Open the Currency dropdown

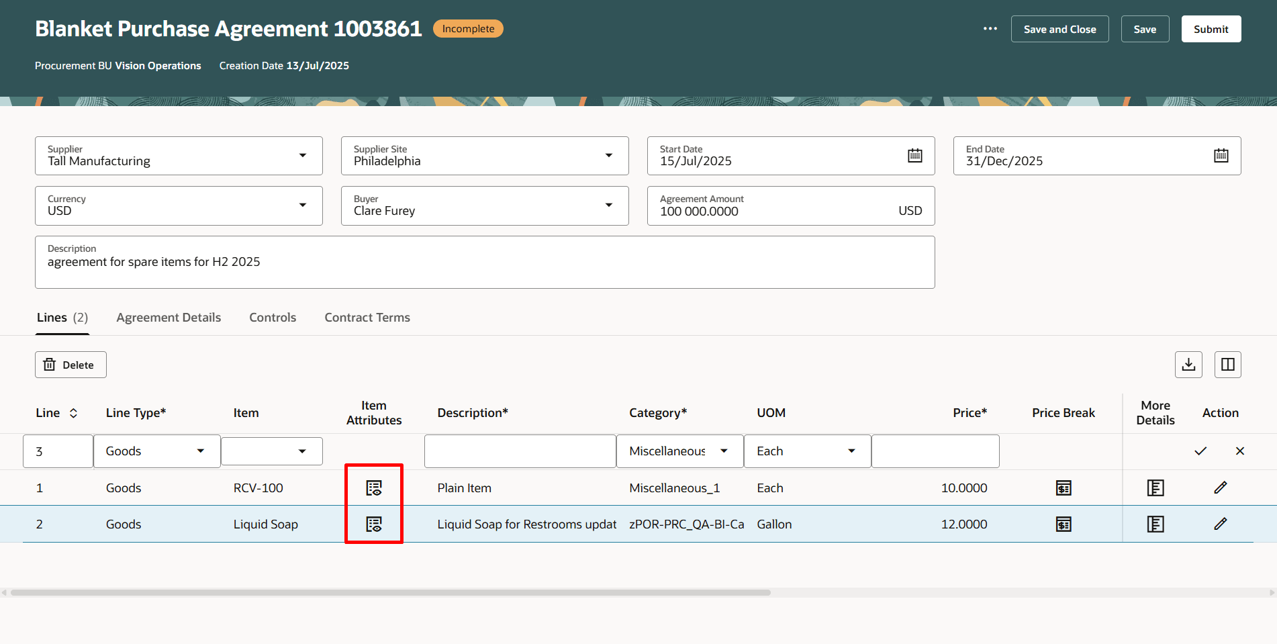[x=303, y=205]
